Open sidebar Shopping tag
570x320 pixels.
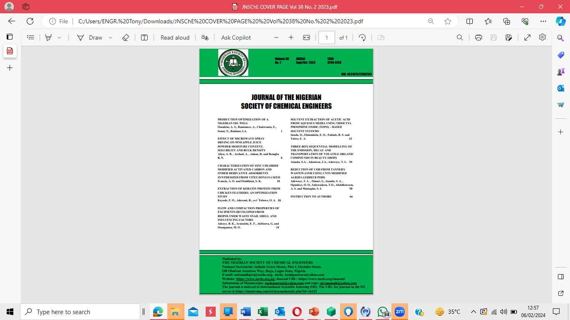coord(560,55)
